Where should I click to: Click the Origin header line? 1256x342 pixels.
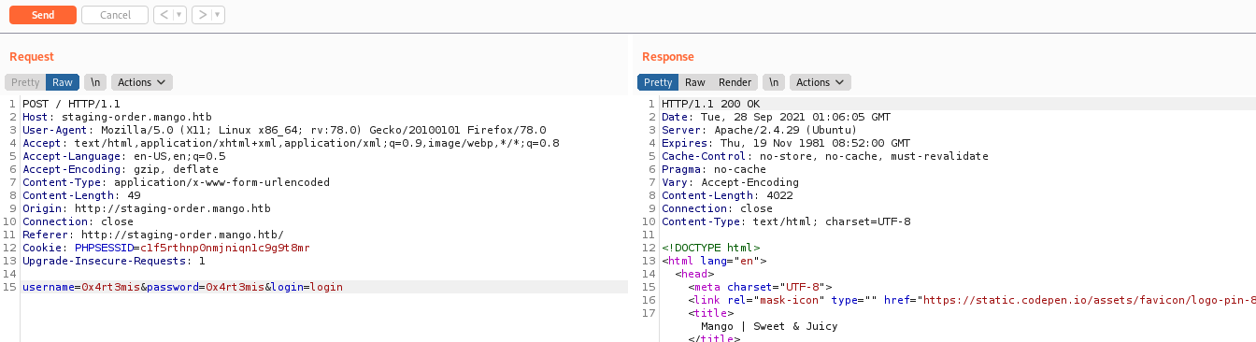coord(147,208)
